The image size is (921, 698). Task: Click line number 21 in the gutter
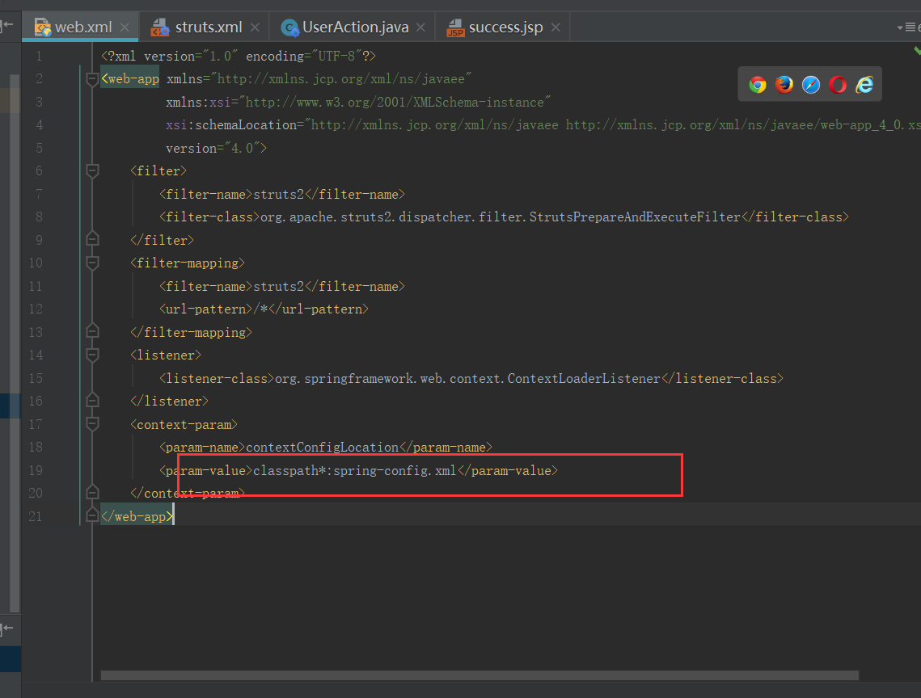36,516
